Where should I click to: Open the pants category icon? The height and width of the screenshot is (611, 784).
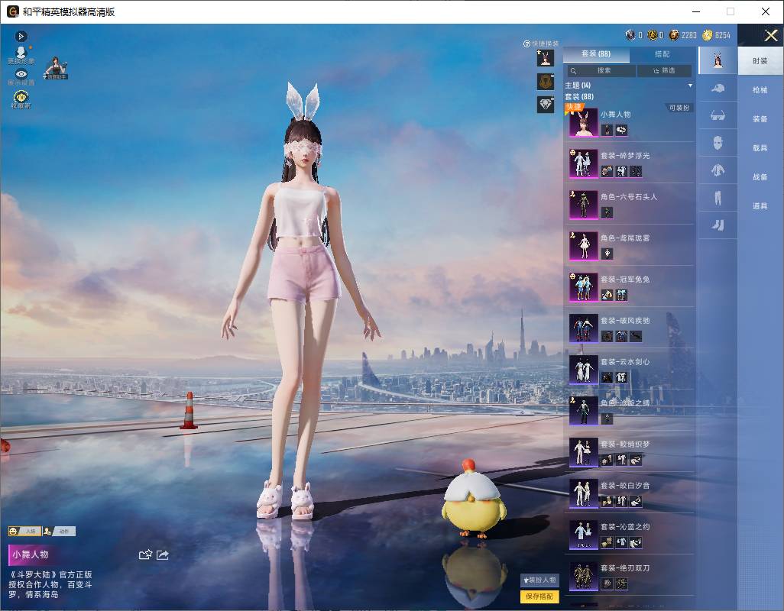718,198
